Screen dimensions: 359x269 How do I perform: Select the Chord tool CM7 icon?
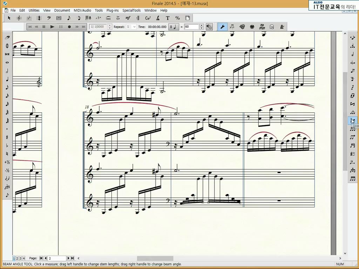[148, 18]
